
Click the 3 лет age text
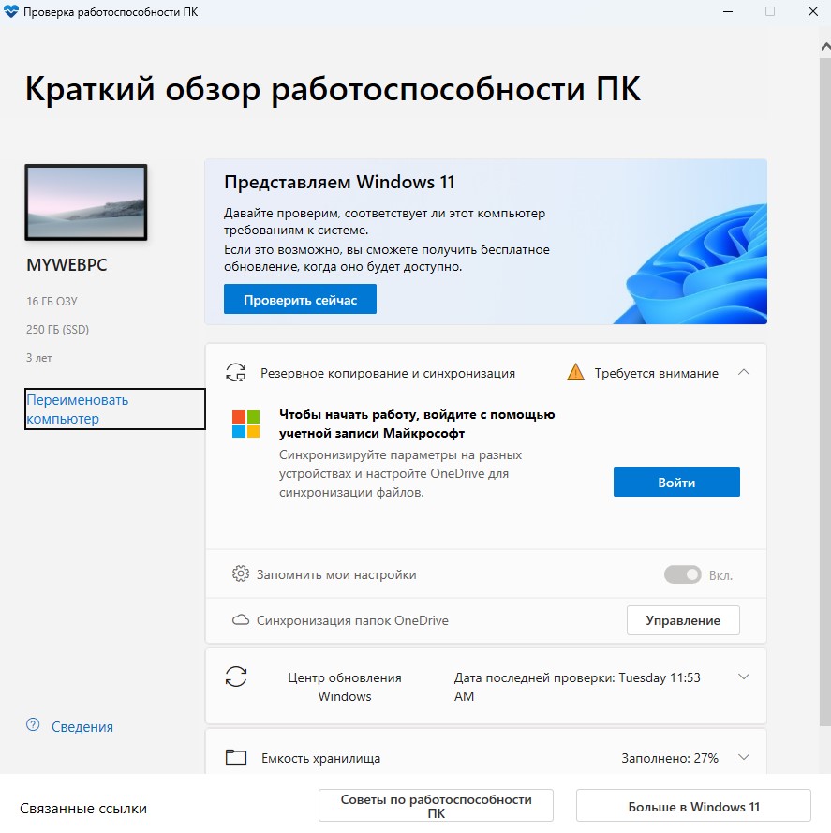(x=39, y=358)
